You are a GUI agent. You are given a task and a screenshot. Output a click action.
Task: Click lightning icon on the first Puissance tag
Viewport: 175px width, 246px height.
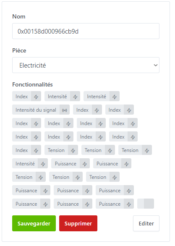point(85,164)
